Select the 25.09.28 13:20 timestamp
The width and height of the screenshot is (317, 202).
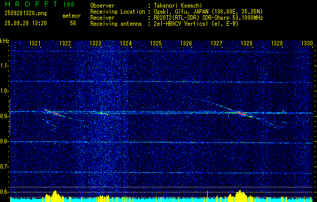pyautogui.click(x=26, y=23)
